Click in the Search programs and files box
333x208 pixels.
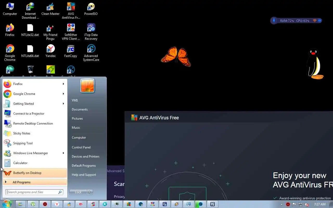click(32, 192)
